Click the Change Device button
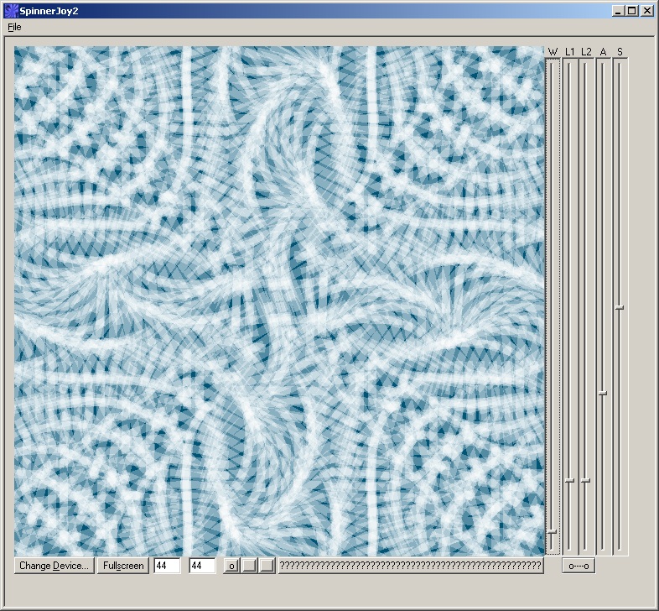Screen dimensions: 659x611 coord(54,566)
